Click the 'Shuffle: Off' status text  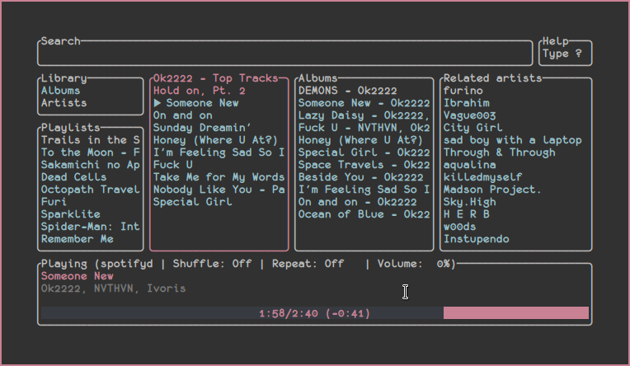tap(212, 264)
